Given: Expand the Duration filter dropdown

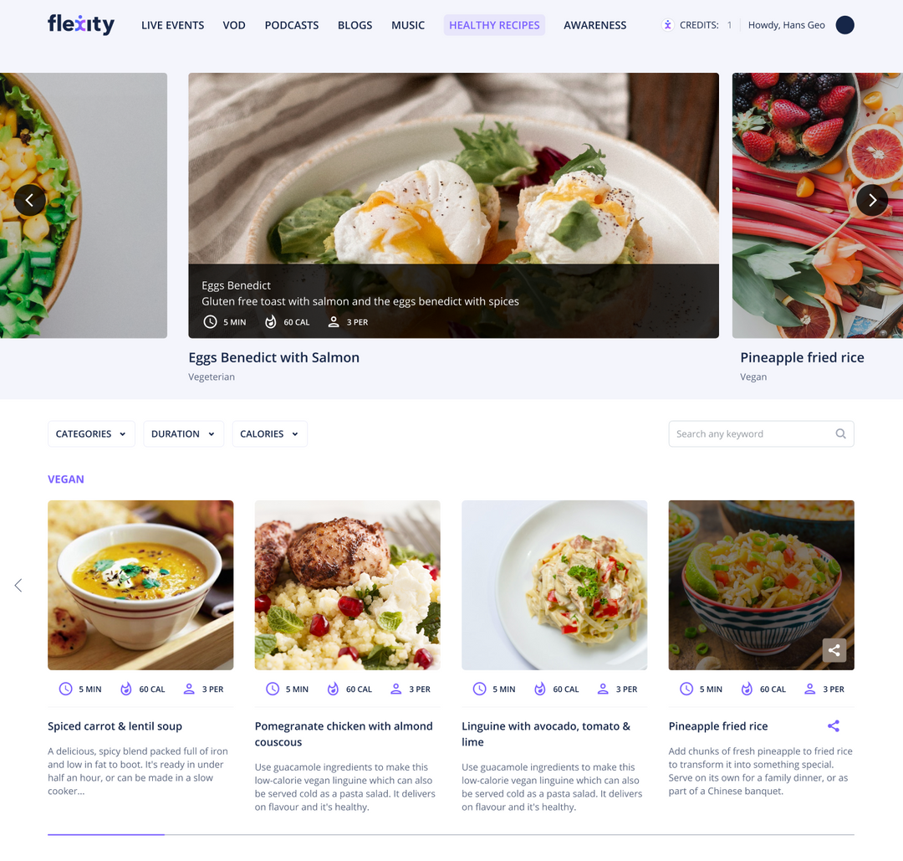Looking at the screenshot, I should 183,433.
